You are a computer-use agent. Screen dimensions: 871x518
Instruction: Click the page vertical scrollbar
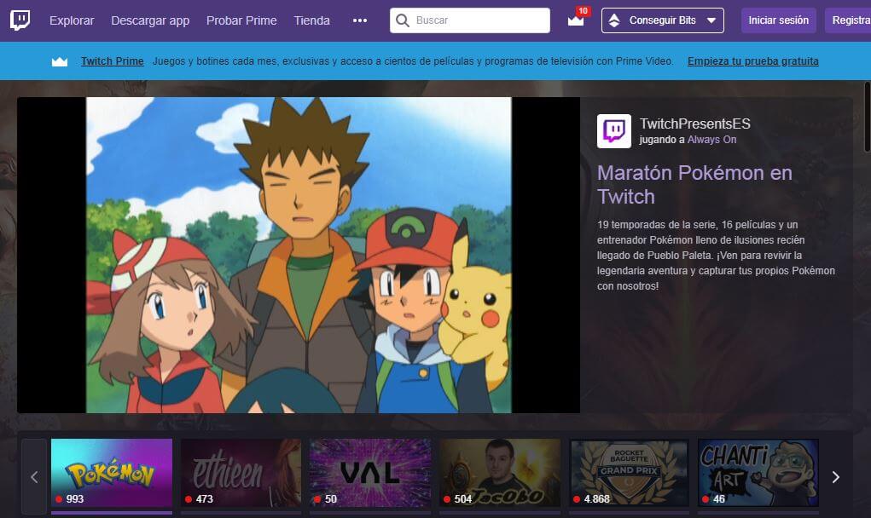pyautogui.click(x=868, y=117)
